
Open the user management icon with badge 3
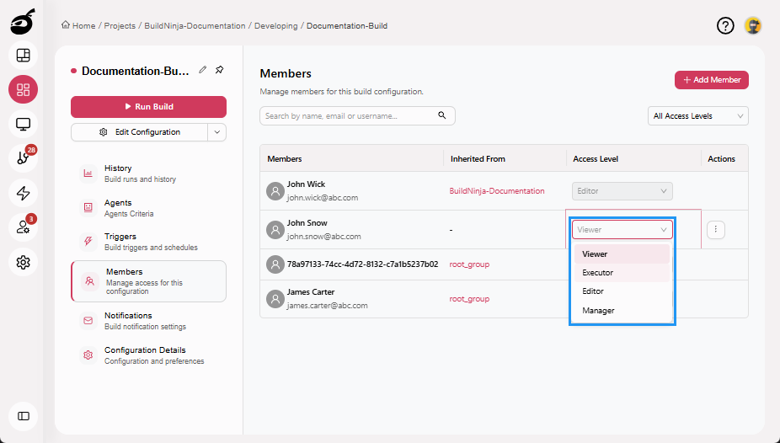click(x=23, y=227)
